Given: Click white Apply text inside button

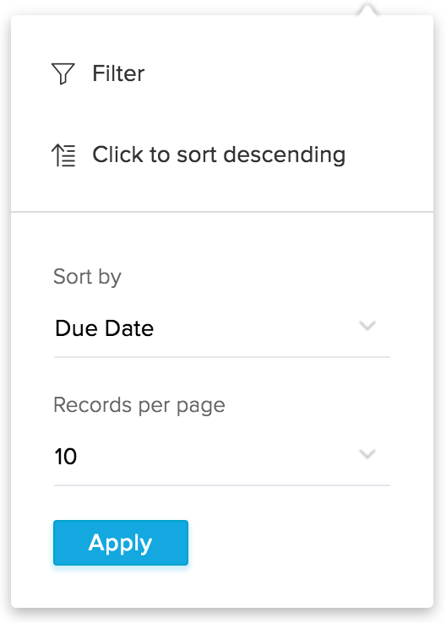Looking at the screenshot, I should (121, 543).
